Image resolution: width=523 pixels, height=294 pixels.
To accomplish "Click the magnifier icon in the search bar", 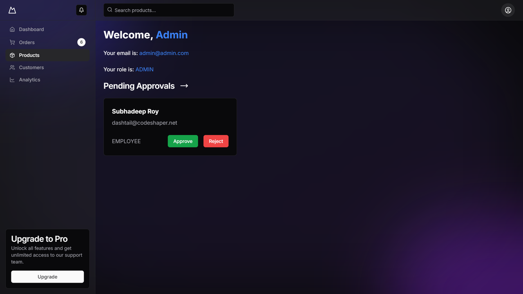I will tap(110, 10).
